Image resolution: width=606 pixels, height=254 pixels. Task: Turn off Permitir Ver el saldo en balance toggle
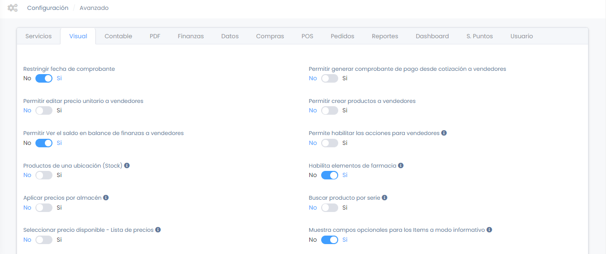coord(44,143)
